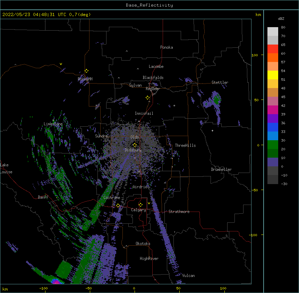Select the dark blue 33-36 dBZ legend swatch

[273, 127]
